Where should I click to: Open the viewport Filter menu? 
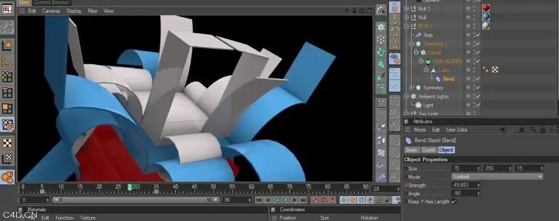[93, 11]
